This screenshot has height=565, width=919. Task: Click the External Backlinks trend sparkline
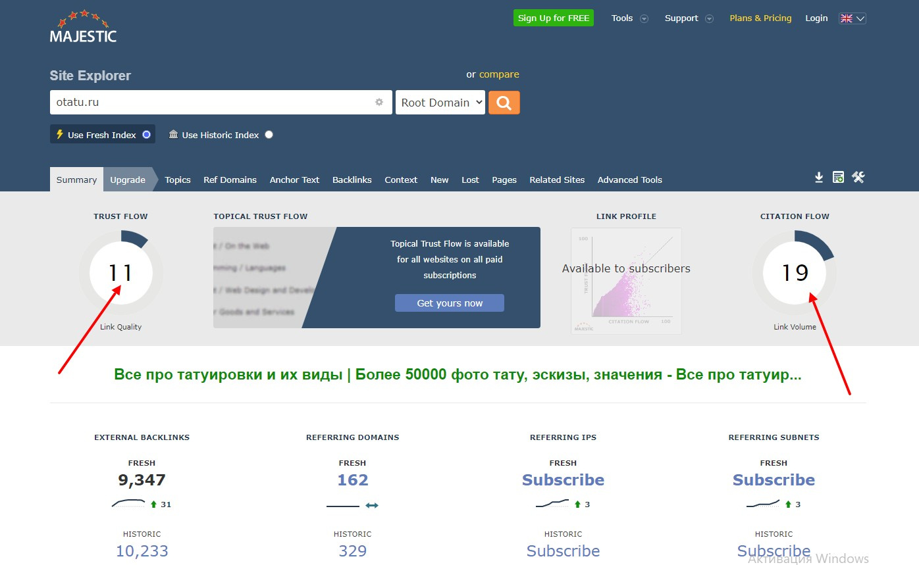tap(128, 504)
